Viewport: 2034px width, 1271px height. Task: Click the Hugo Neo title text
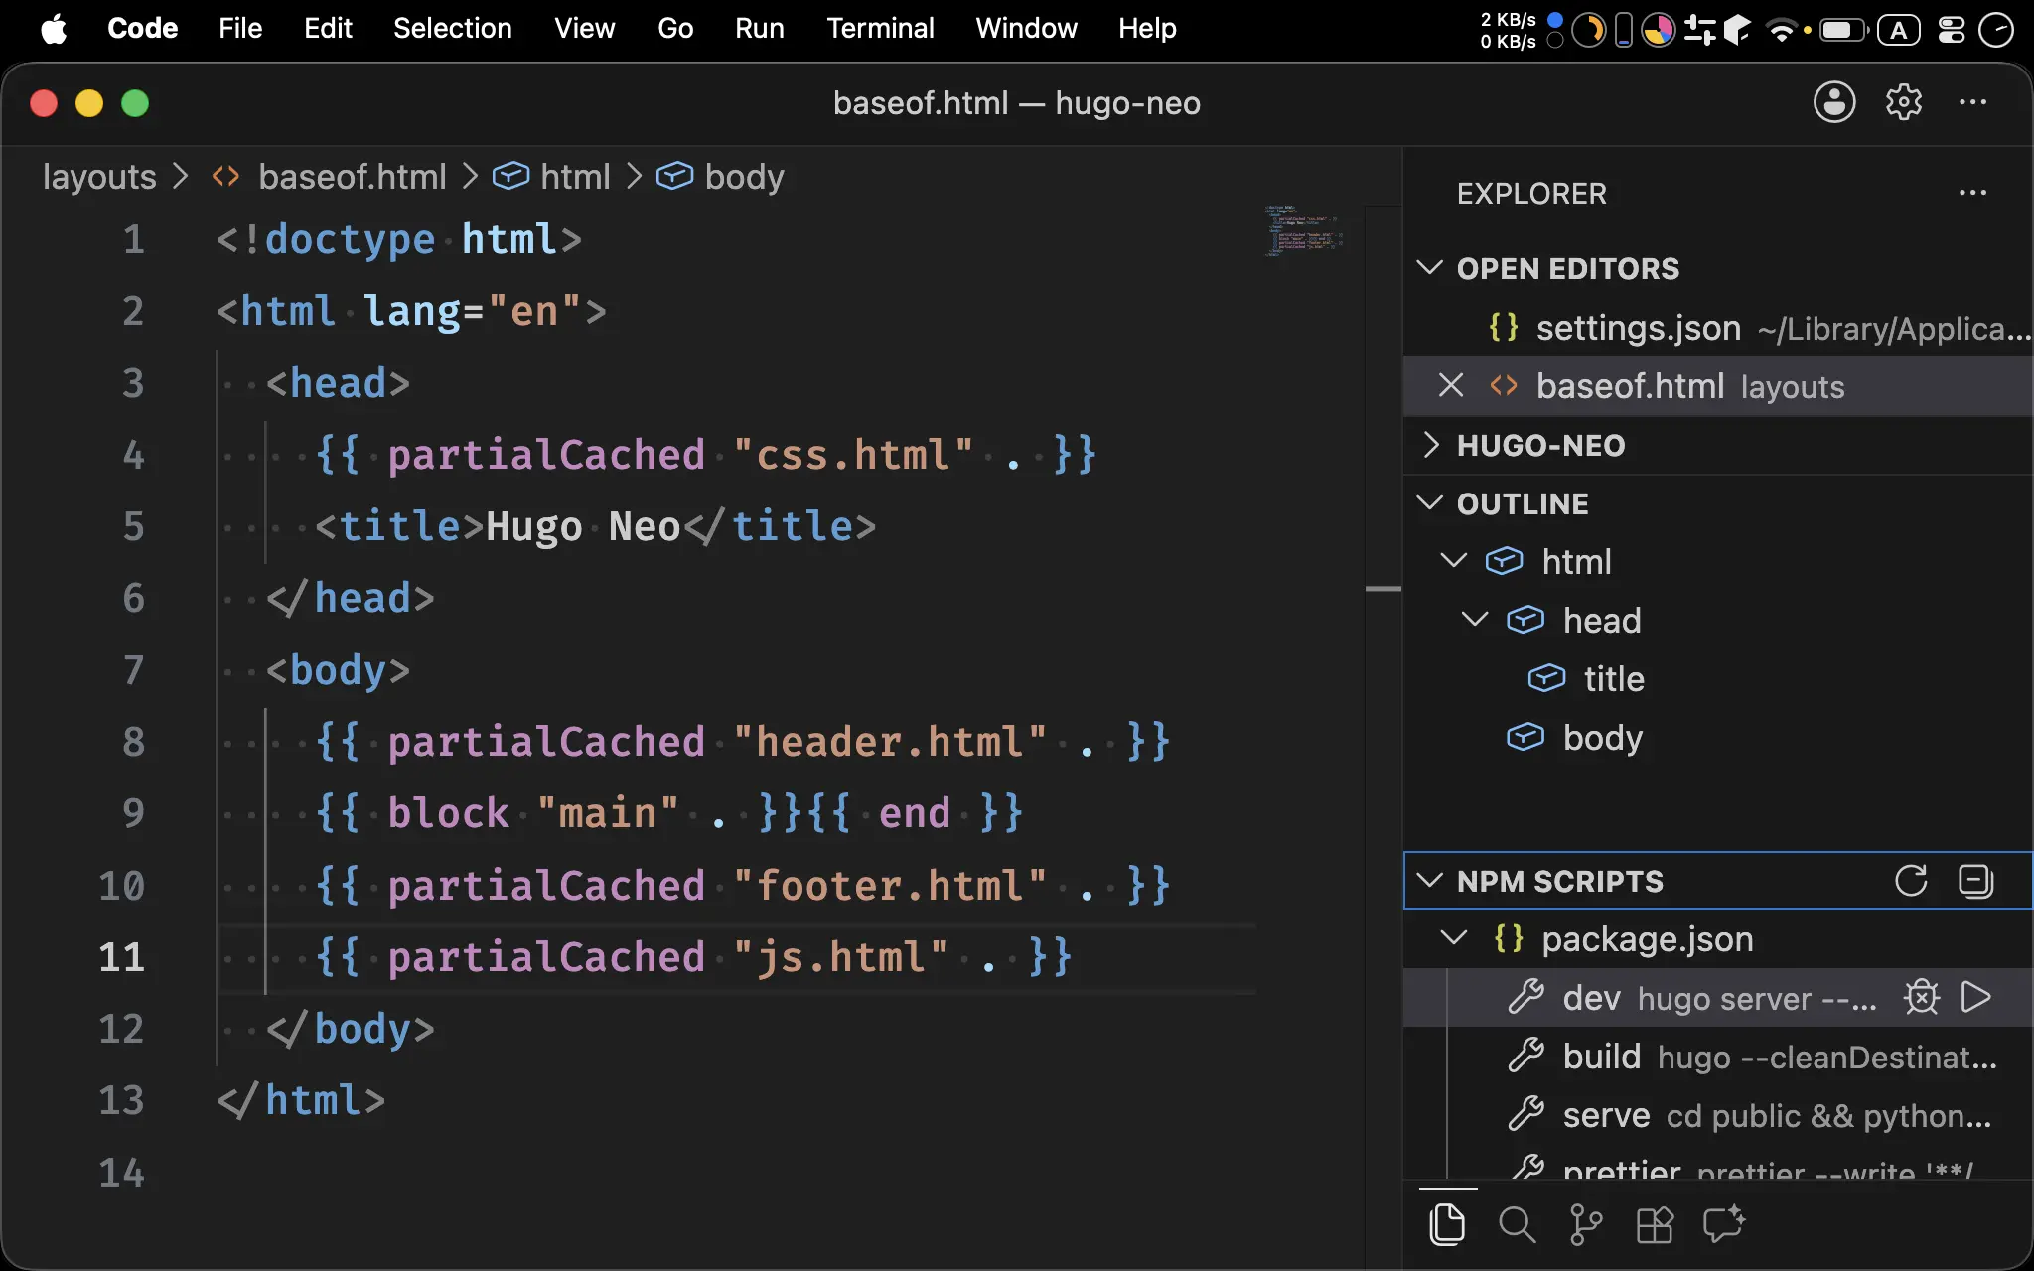point(583,526)
